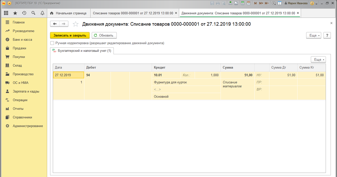This screenshot has width=337, height=177.
Task: Add this document to favorites star
Action: pos(75,24)
